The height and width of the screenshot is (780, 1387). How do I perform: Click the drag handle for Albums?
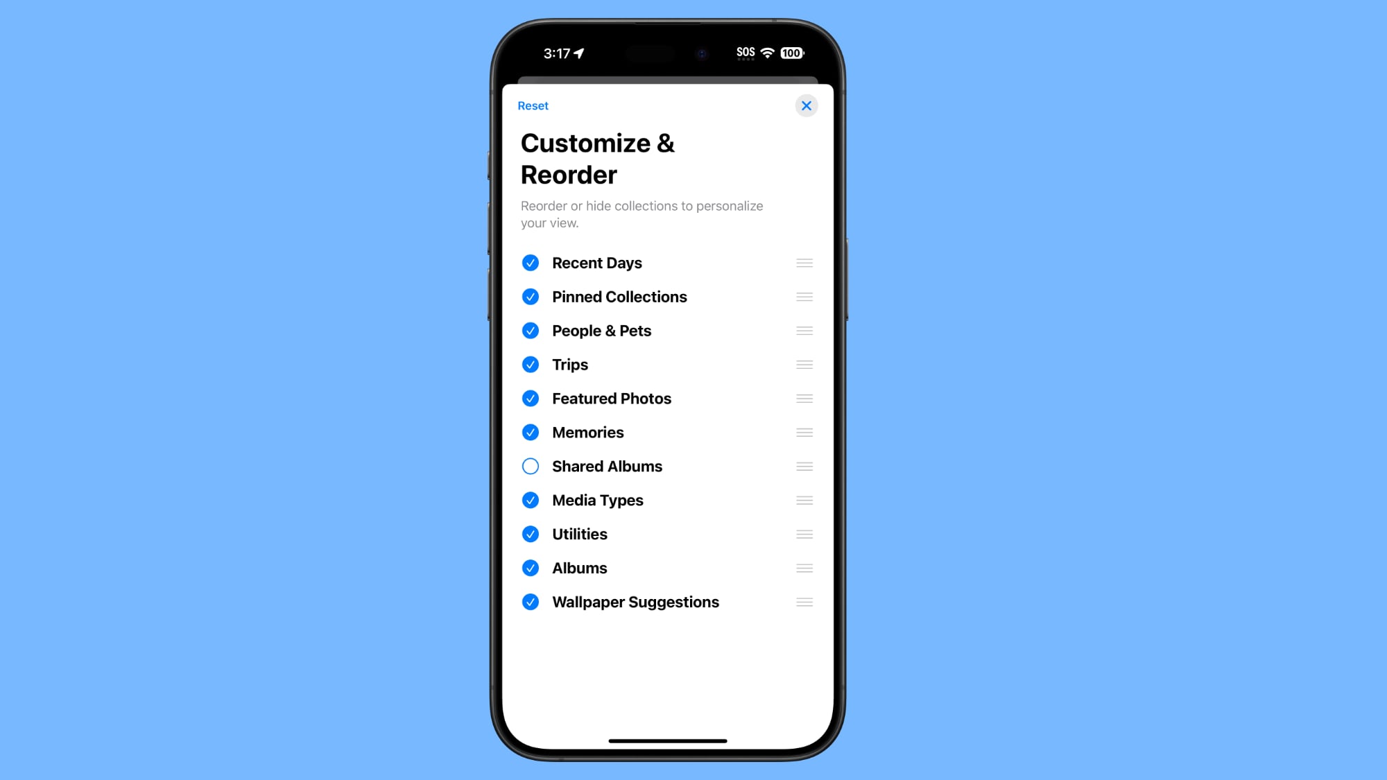point(804,568)
